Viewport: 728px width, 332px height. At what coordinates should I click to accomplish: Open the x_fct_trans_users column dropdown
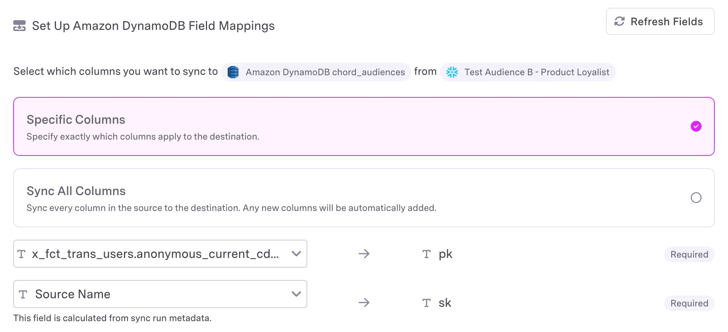[160, 254]
